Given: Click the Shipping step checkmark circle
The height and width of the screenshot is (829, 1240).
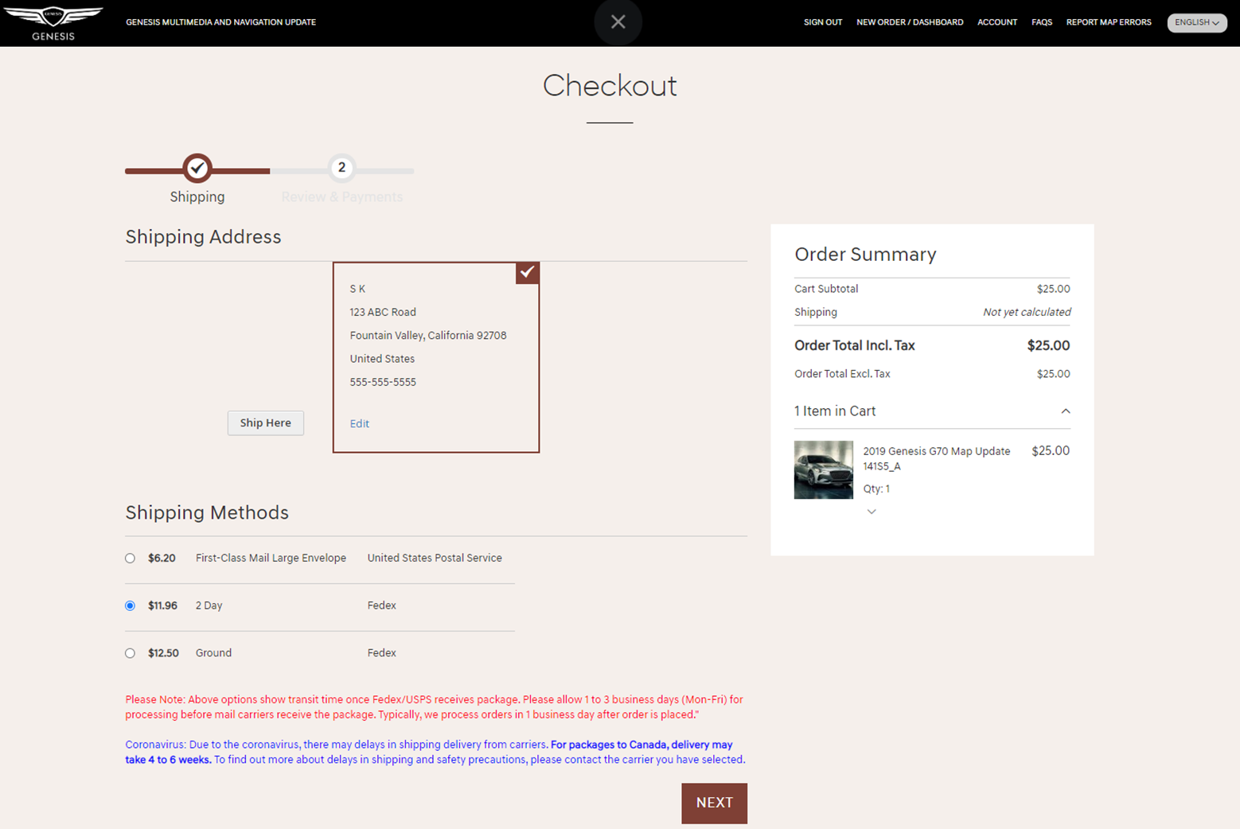Looking at the screenshot, I should (x=197, y=168).
